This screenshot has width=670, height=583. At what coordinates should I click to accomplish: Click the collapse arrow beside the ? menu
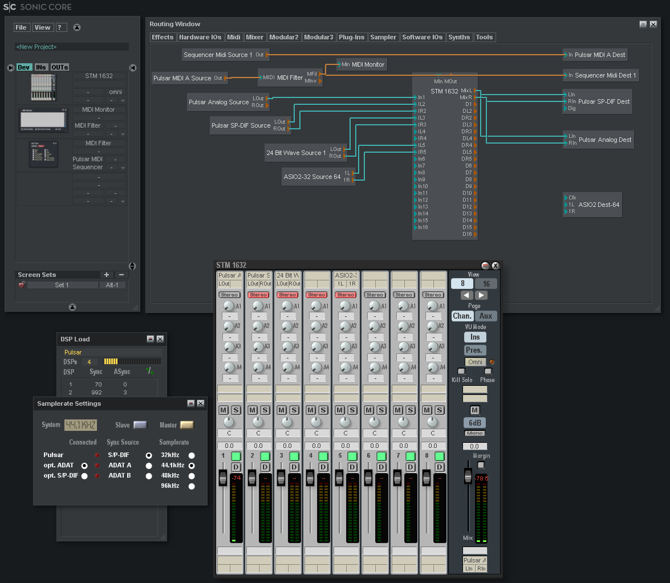pyautogui.click(x=77, y=27)
